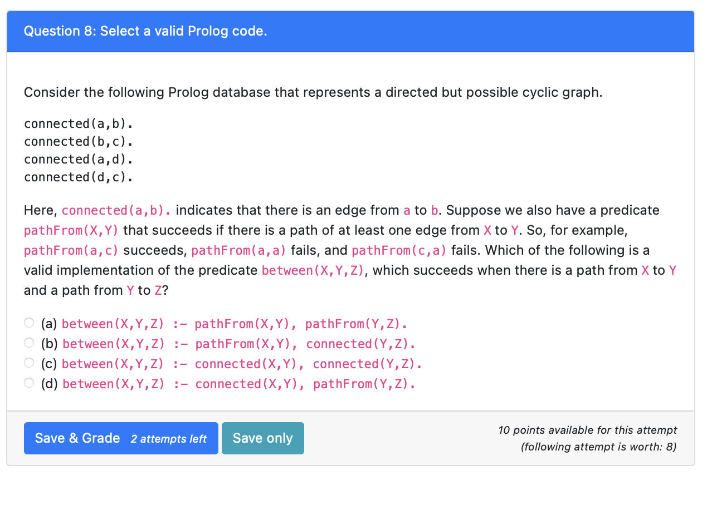Pick the option (c) radio button
Screen dimensions: 712x515
tap(29, 363)
